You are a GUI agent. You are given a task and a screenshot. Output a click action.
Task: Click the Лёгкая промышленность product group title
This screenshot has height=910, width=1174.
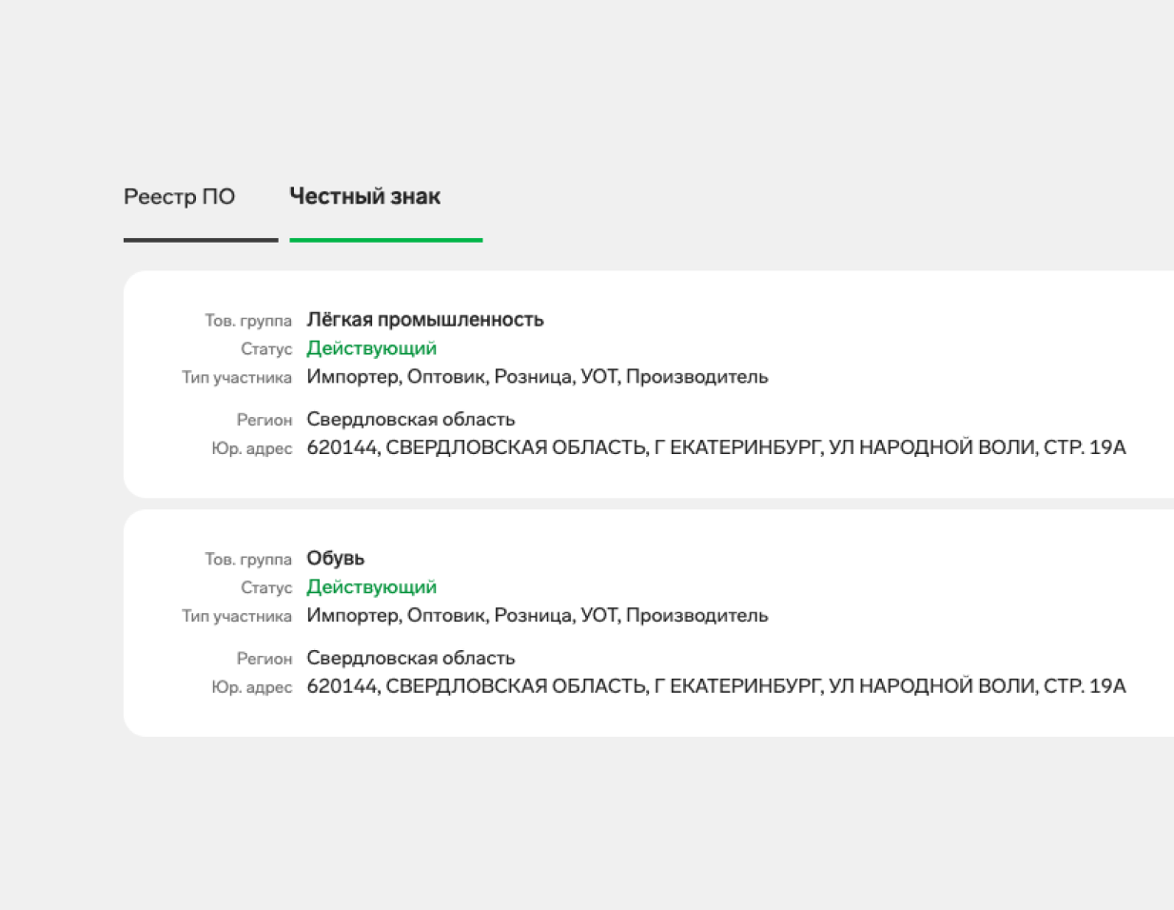(x=424, y=320)
